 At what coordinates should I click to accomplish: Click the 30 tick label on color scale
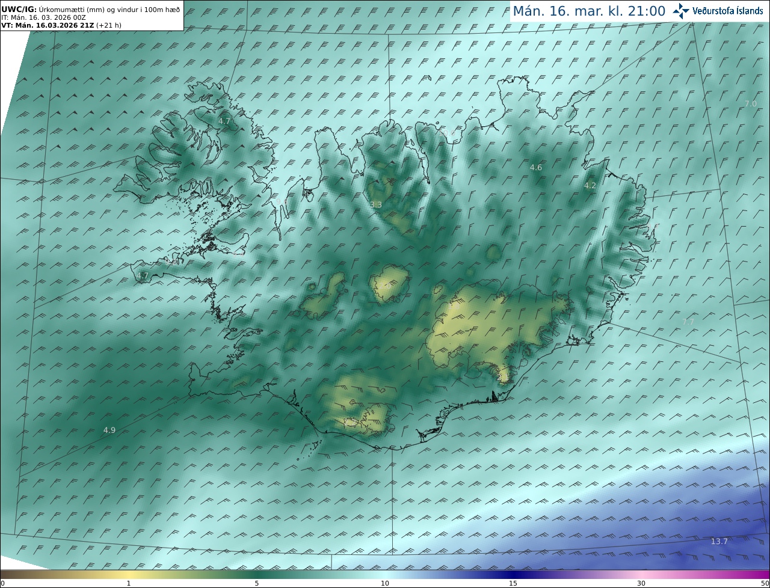(641, 583)
